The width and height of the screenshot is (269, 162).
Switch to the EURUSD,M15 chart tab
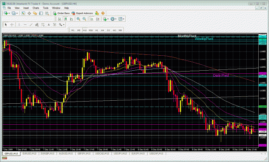[x=30, y=154]
